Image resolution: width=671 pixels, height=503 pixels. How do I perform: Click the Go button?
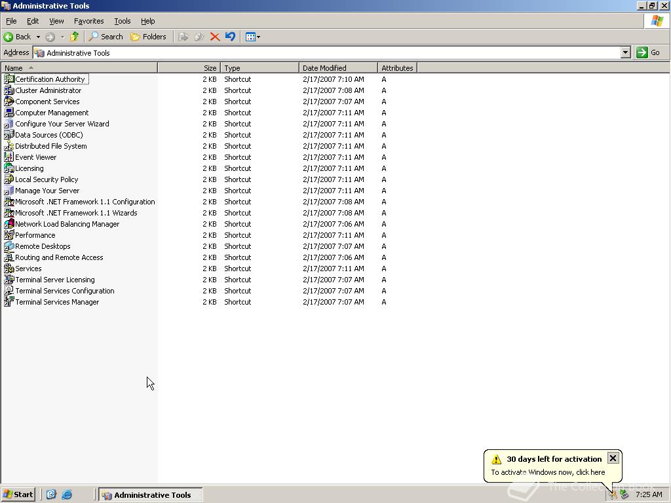point(648,52)
